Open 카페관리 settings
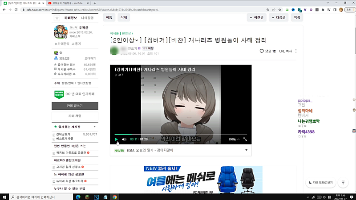The height and width of the screenshot is (200, 356). pyautogui.click(x=62, y=44)
